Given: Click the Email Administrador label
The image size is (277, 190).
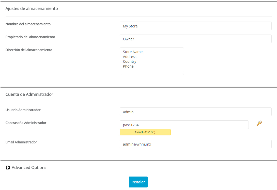Looking at the screenshot, I should (x=21, y=142).
